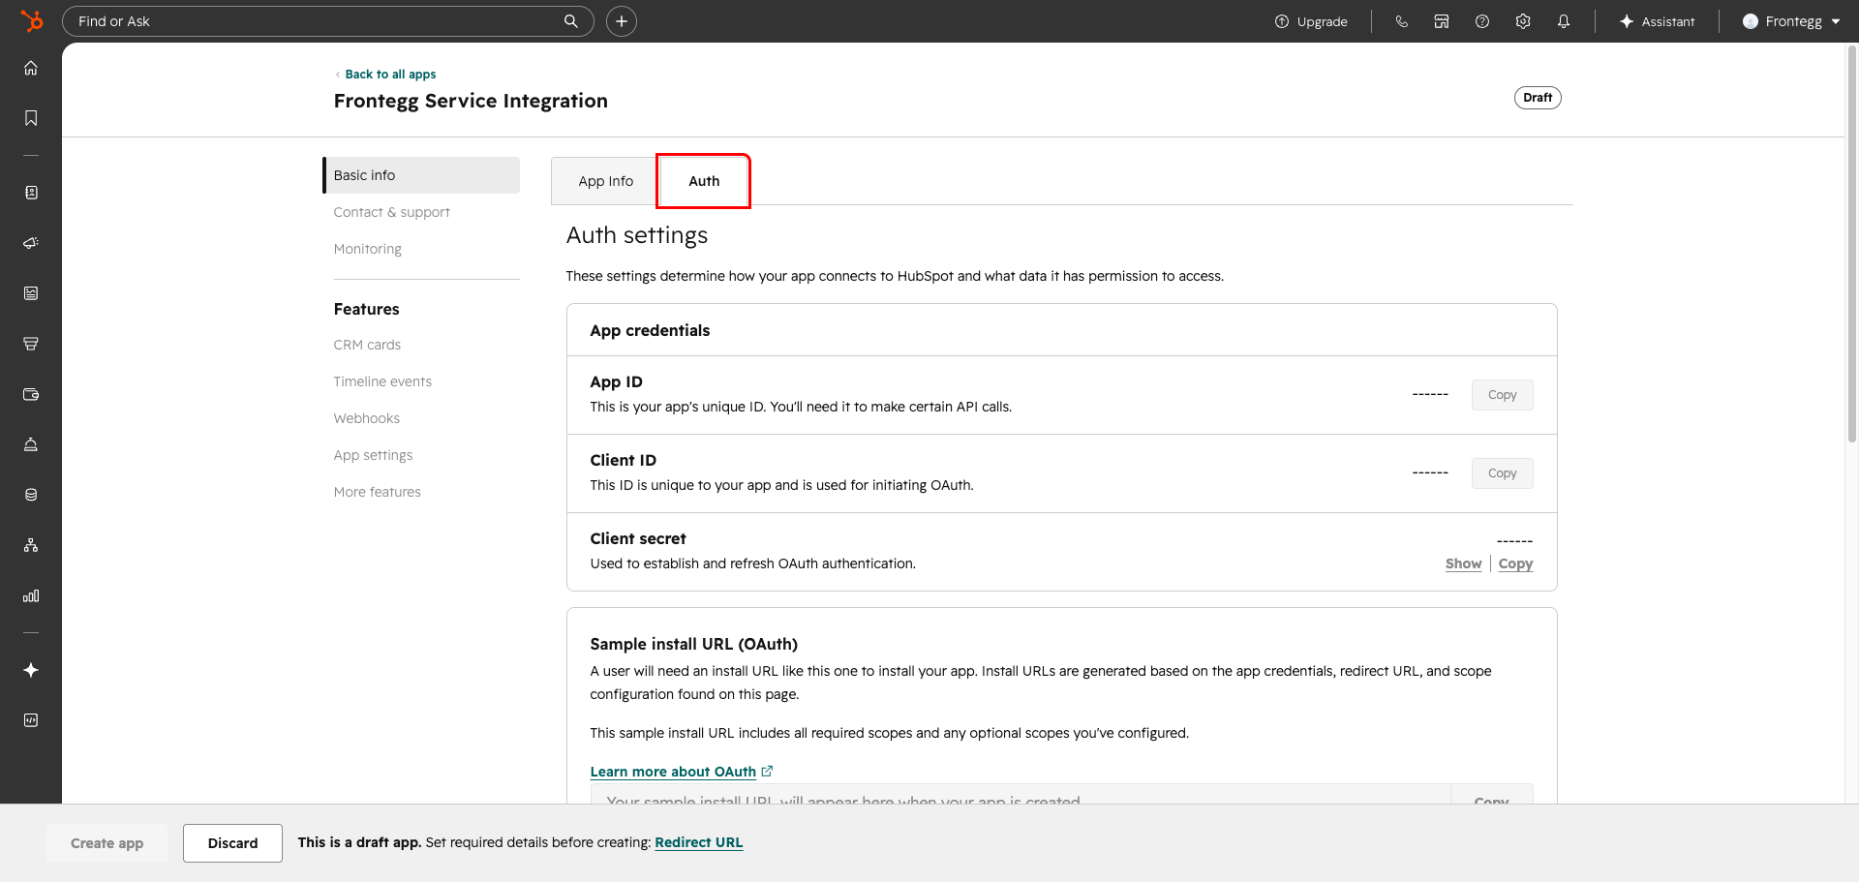Open Learn more about OAuth link

click(673, 772)
